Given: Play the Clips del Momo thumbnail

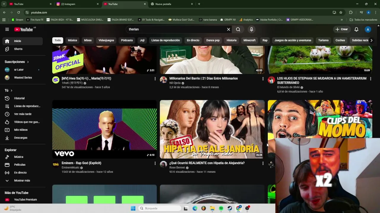Looking at the screenshot, I should [320, 119].
